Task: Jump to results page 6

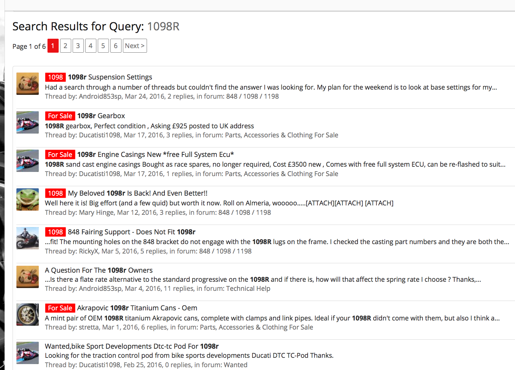Action: point(116,46)
